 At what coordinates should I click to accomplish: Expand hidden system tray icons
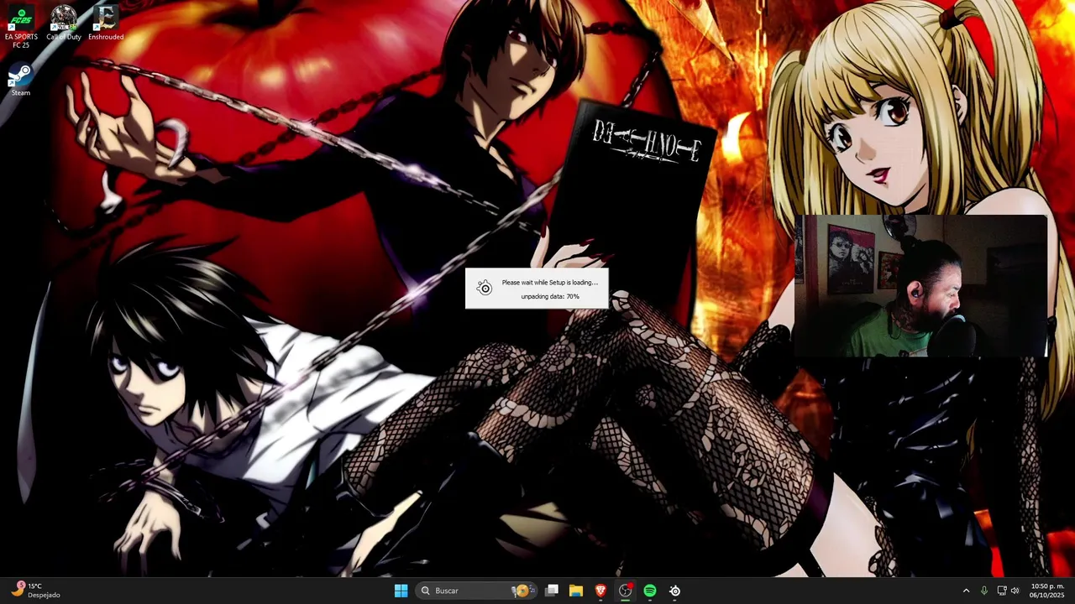pos(966,591)
